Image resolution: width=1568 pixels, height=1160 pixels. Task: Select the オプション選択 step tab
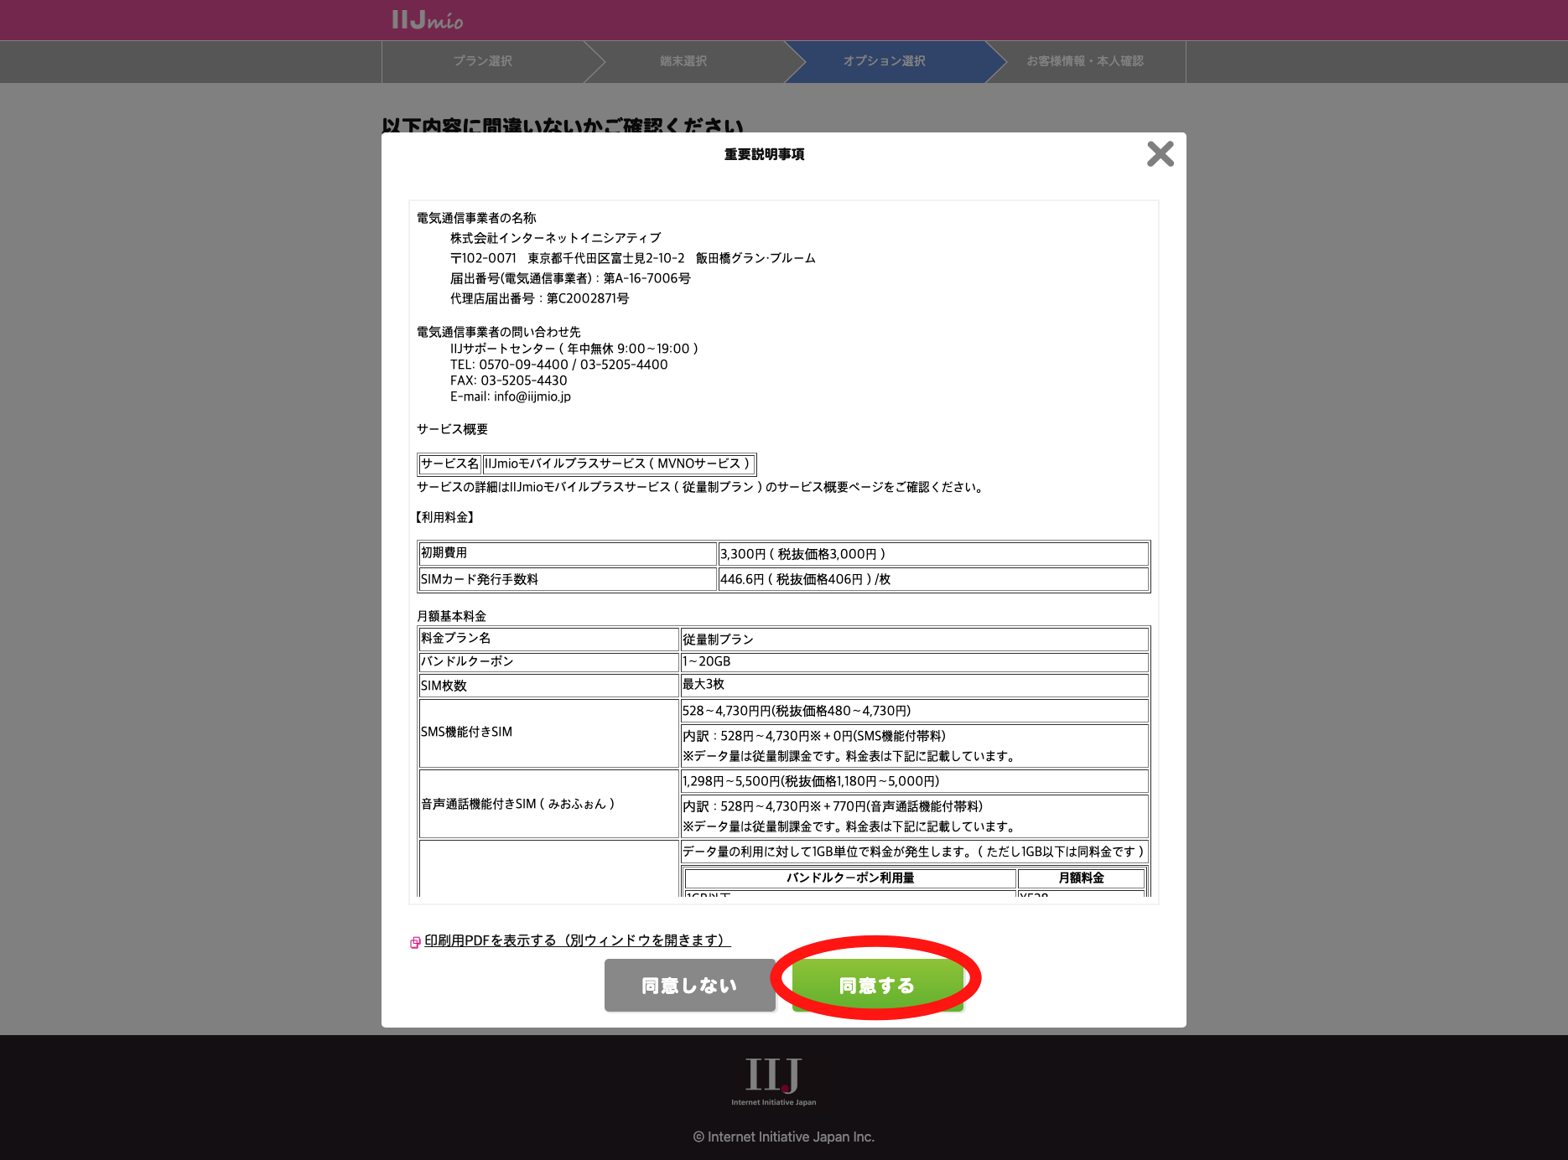click(x=885, y=61)
